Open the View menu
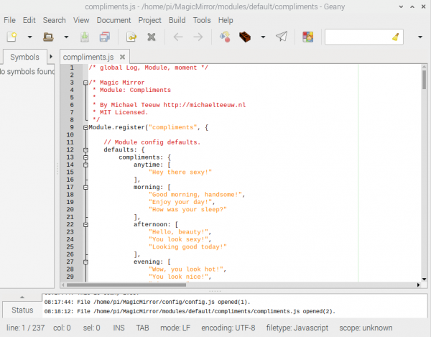The height and width of the screenshot is (337, 431). click(x=81, y=20)
